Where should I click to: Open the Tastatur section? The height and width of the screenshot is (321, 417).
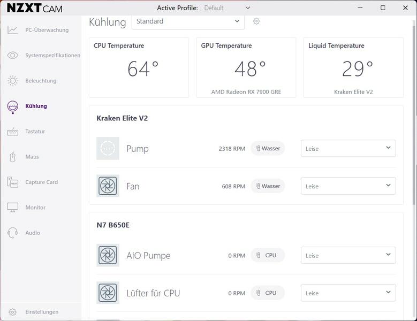35,132
